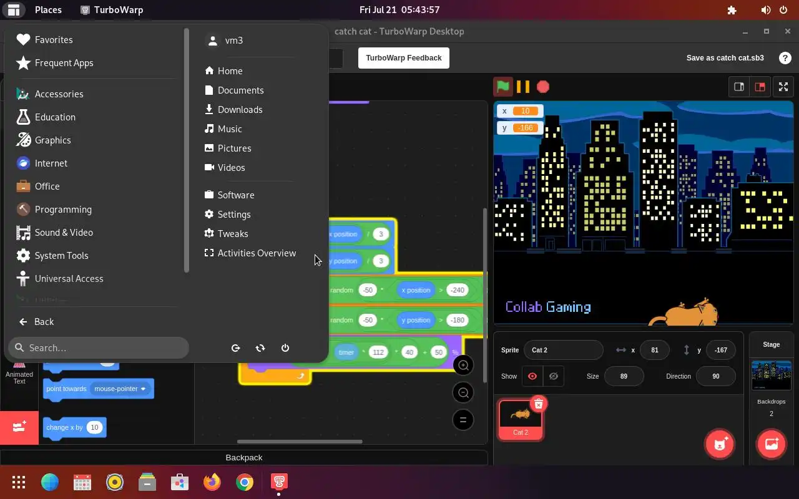Screen dimensions: 799x499
Task: Click the green flag to start project
Action: pos(502,87)
